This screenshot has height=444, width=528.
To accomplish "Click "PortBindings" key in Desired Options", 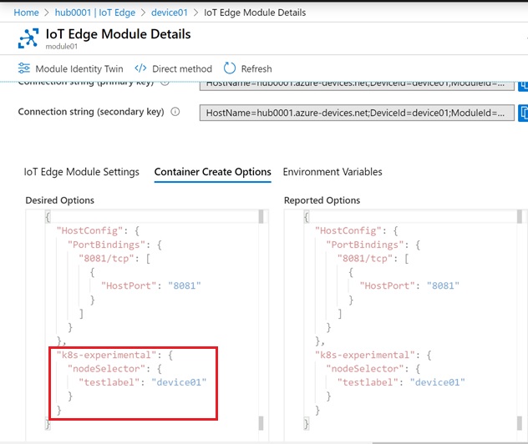I will (x=106, y=245).
